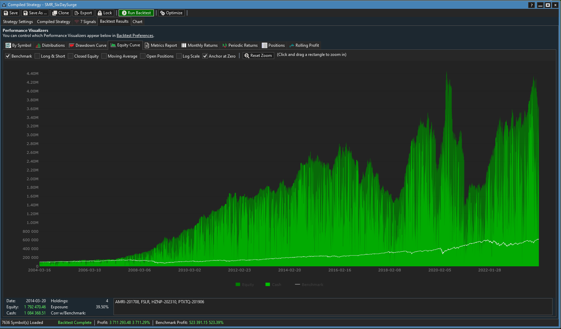The image size is (561, 329).
Task: Open the Monthly Returns visualizer
Action: (200, 45)
